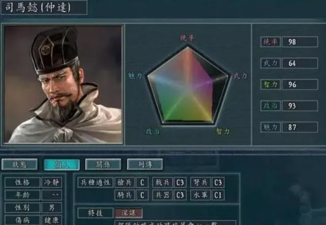Click the 戟兵 aptitude grade C3

point(180,182)
